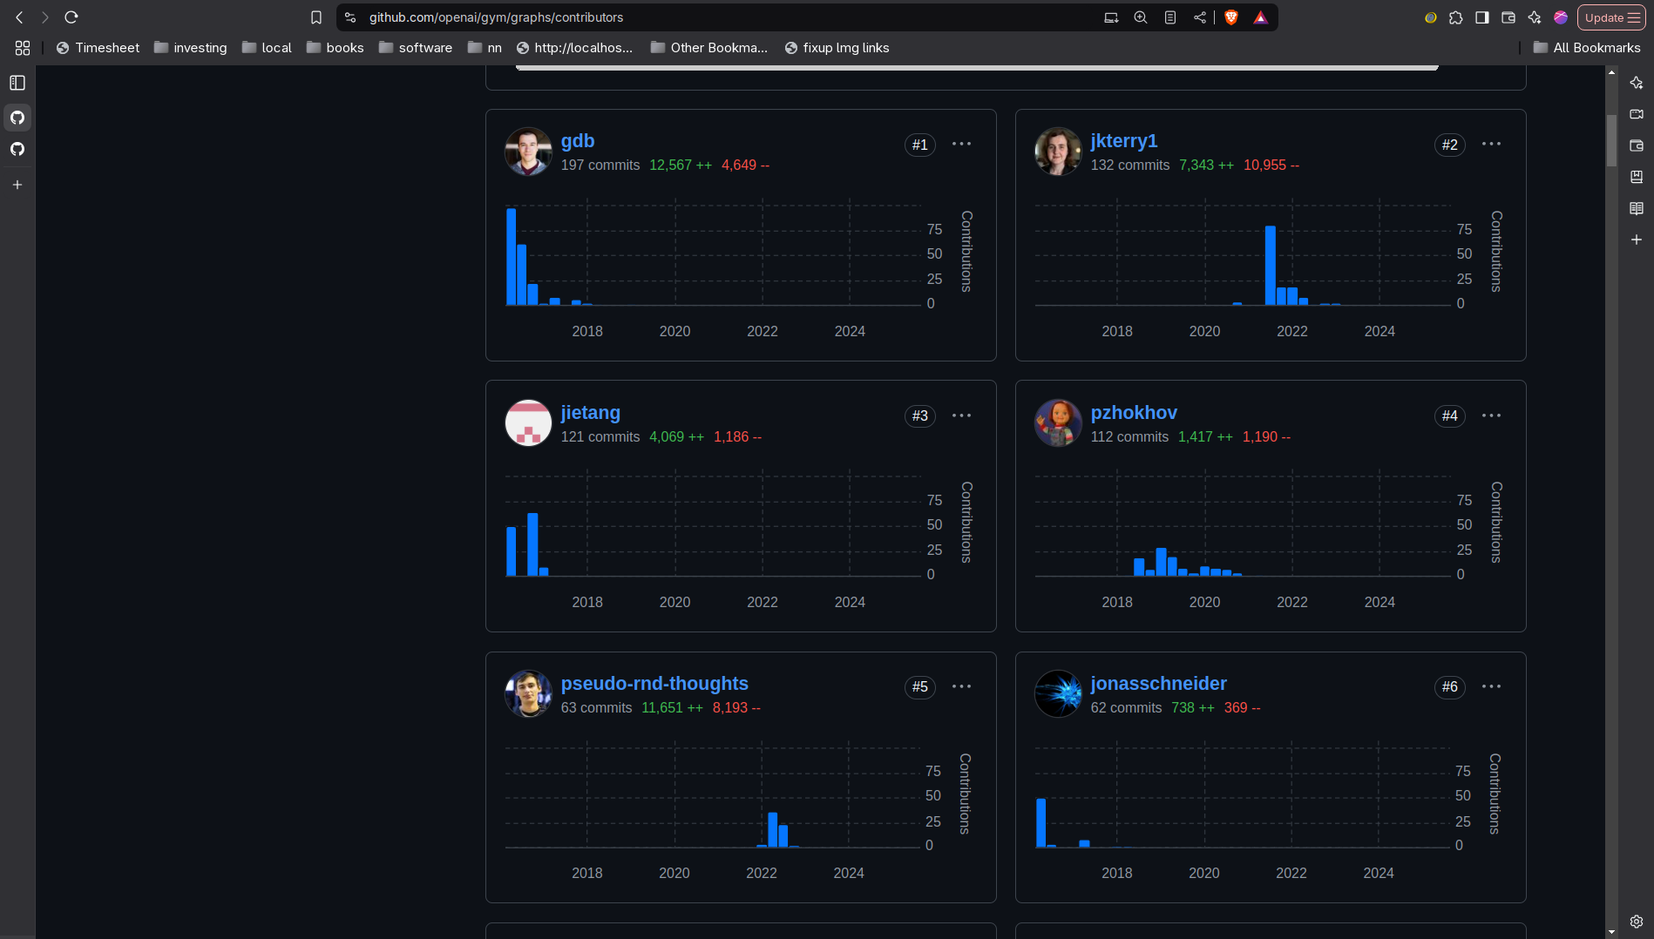Screen dimensions: 1654x939
Task: Expand the software bookmarks folder
Action: (416, 48)
